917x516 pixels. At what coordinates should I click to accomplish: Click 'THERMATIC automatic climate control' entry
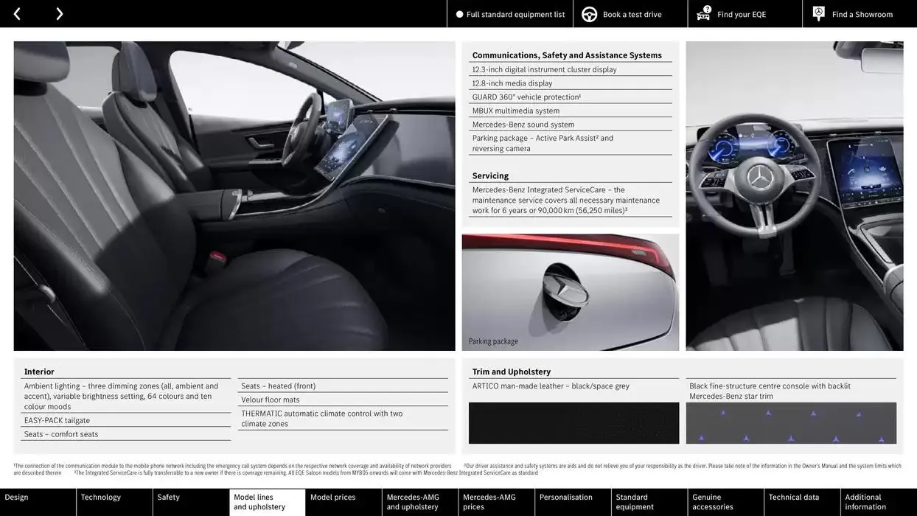pos(322,419)
